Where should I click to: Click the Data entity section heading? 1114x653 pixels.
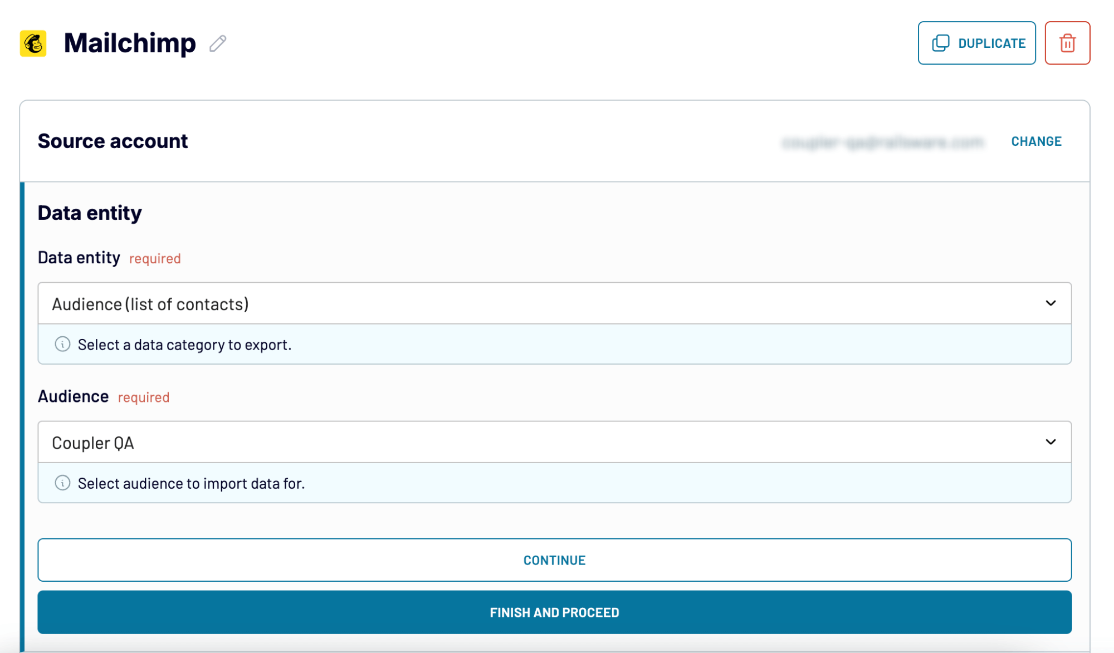(89, 212)
